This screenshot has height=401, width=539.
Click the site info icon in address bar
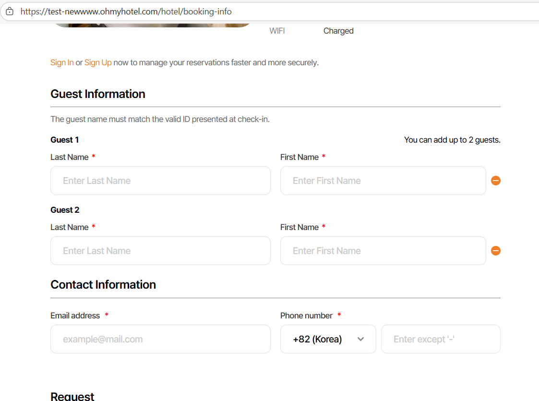point(10,12)
